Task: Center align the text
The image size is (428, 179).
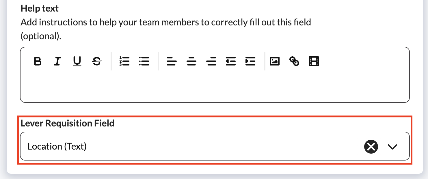Action: (191, 61)
